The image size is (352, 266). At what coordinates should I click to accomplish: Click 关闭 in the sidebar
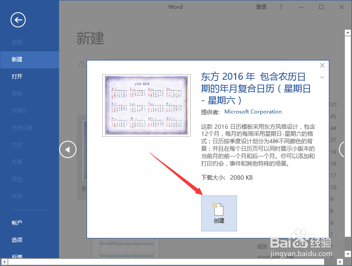pyautogui.click(x=17, y=196)
